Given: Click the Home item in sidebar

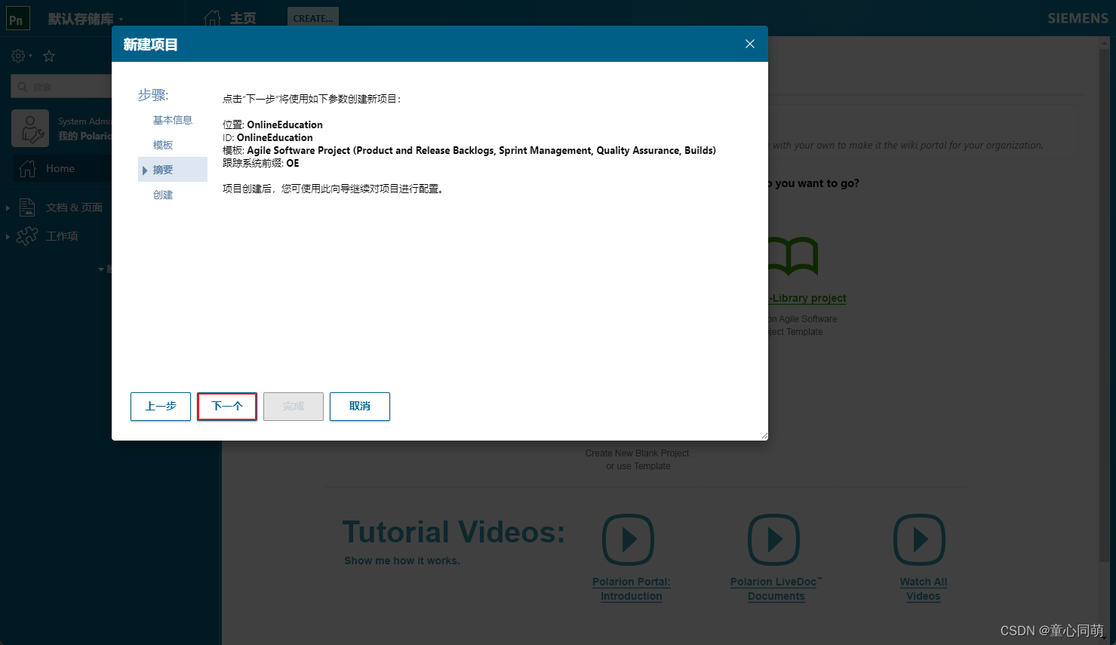Looking at the screenshot, I should pyautogui.click(x=61, y=168).
